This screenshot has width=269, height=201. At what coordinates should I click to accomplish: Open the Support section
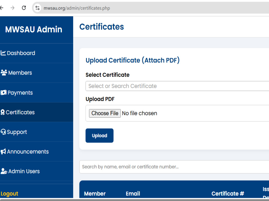coord(37,132)
